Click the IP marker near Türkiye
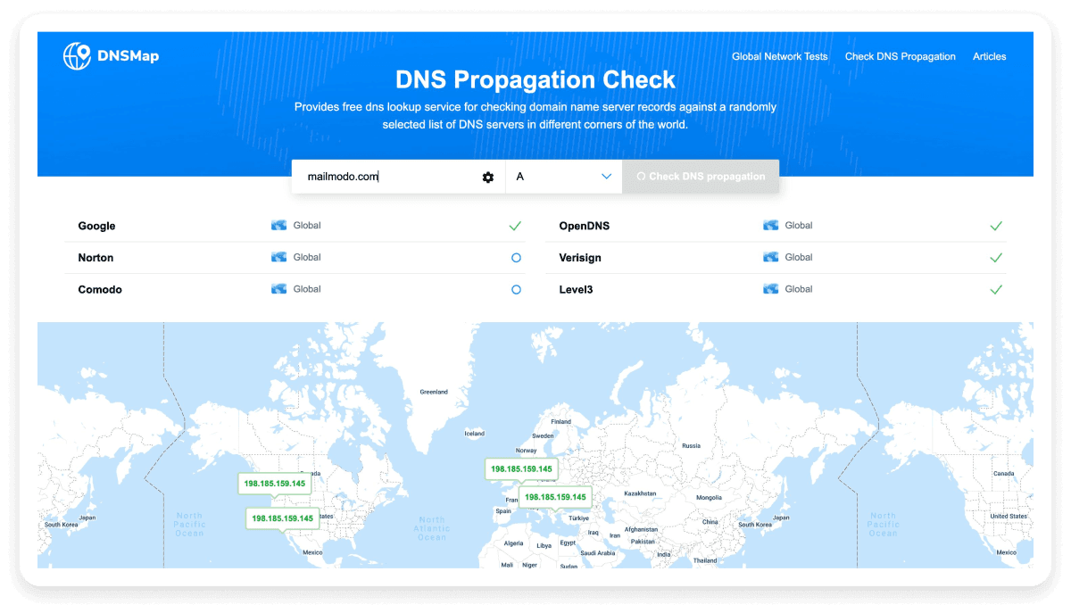 click(x=555, y=497)
